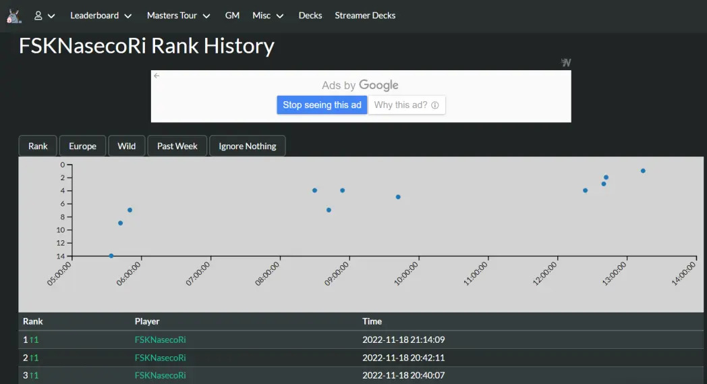Image resolution: width=707 pixels, height=384 pixels.
Task: Select the rank 1 data point on chart
Action: 643,171
